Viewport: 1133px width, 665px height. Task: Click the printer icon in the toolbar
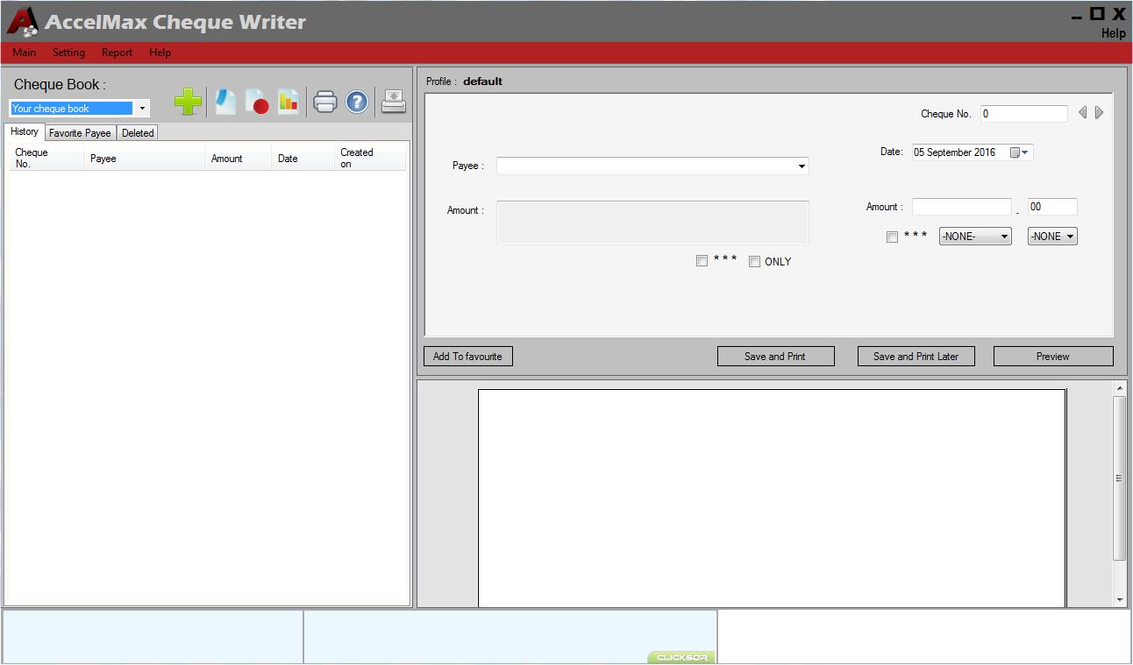pos(325,101)
